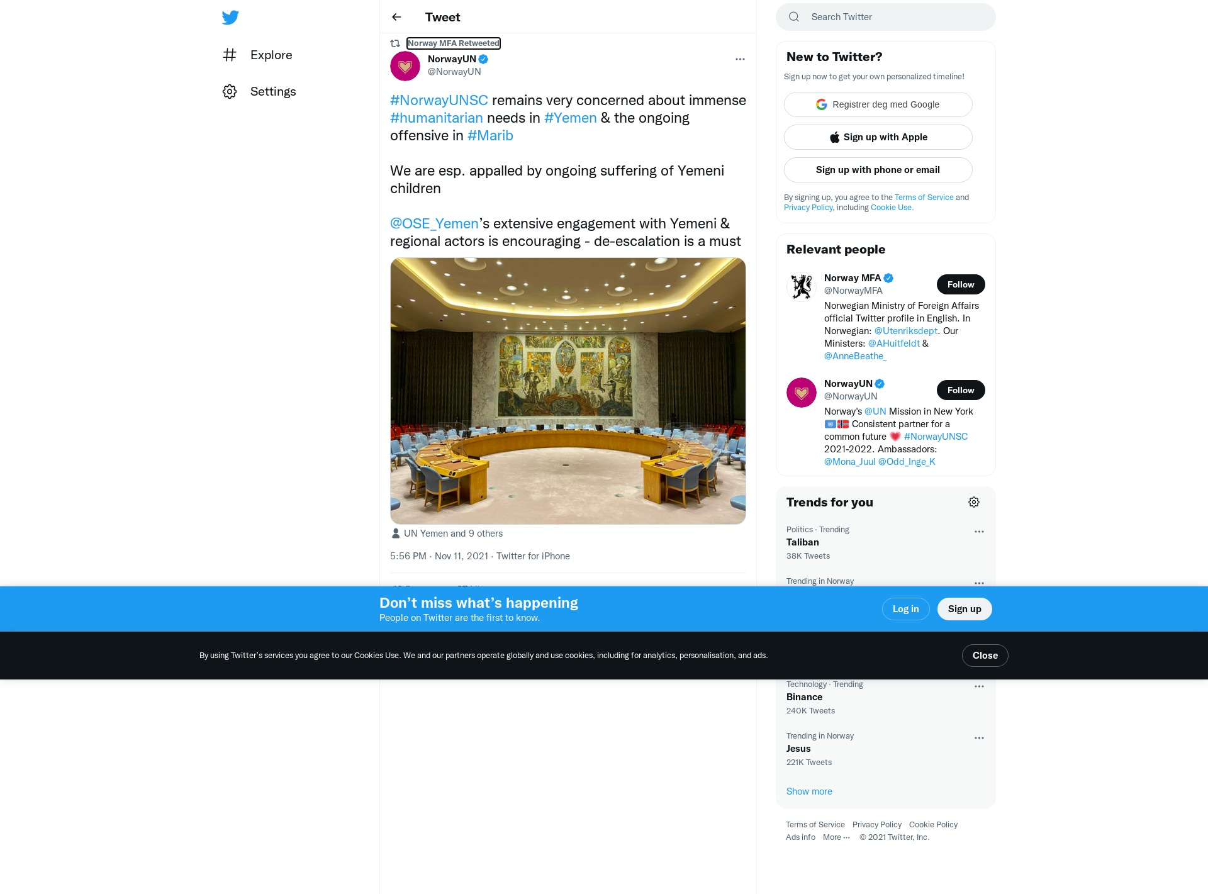Screen dimensions: 1208x894
Task: Open more options for Jesus trend
Action: 979,738
